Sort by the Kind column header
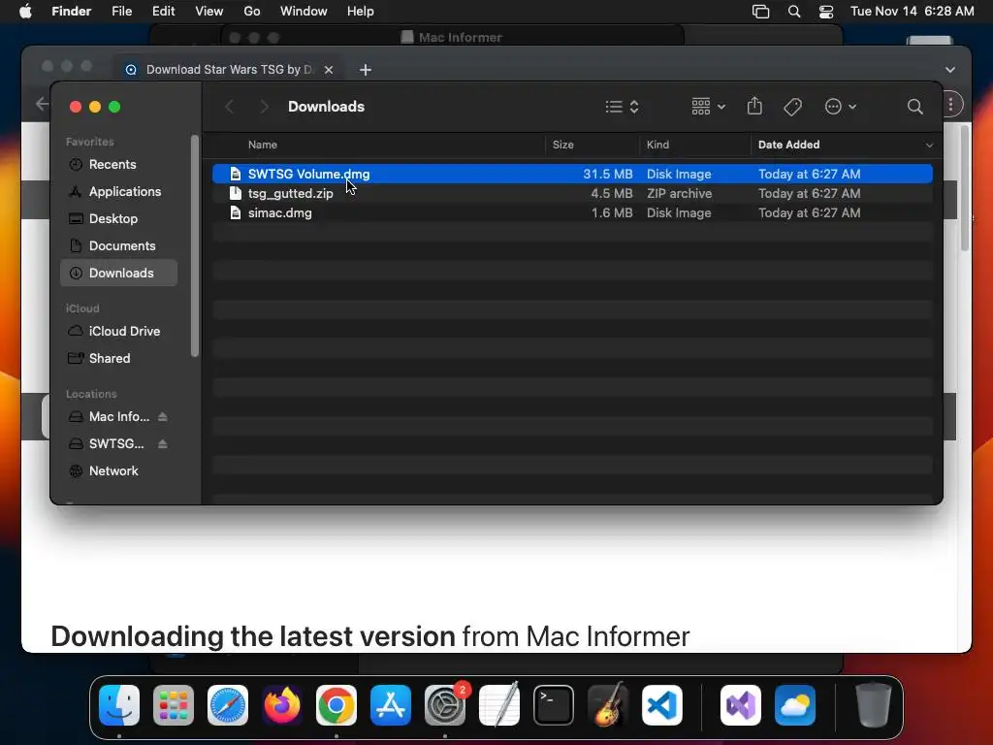The height and width of the screenshot is (745, 993). tap(657, 145)
